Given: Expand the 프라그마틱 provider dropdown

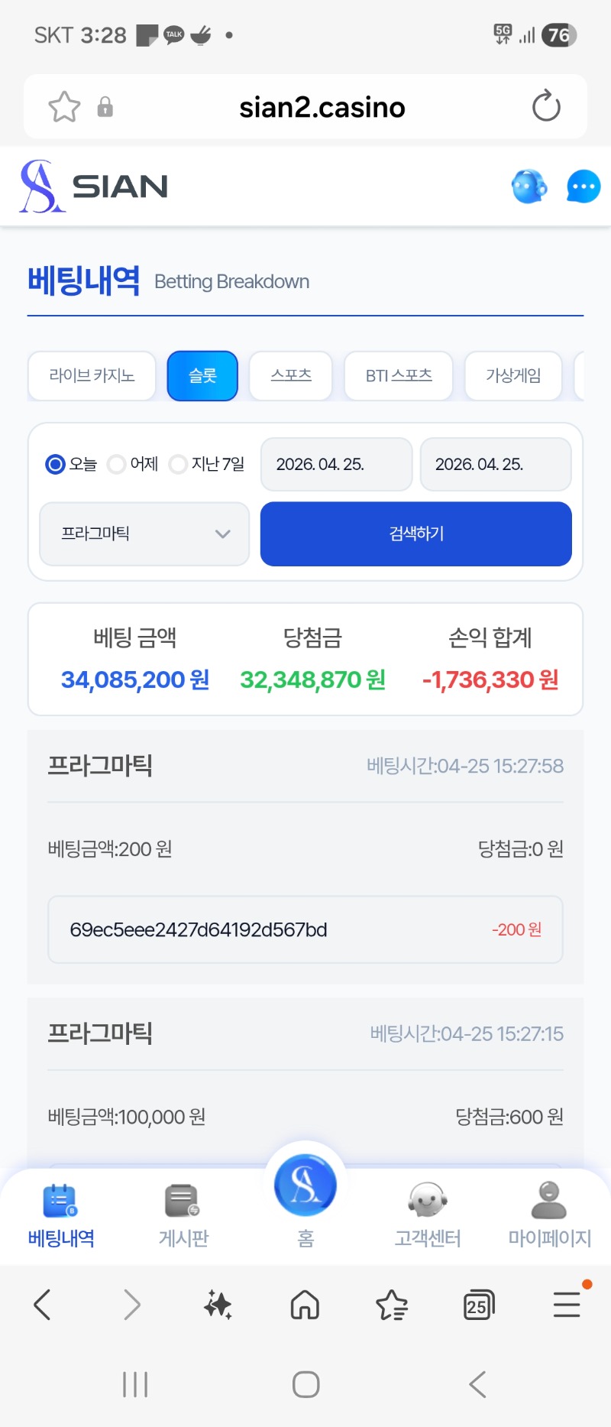Looking at the screenshot, I should [144, 534].
